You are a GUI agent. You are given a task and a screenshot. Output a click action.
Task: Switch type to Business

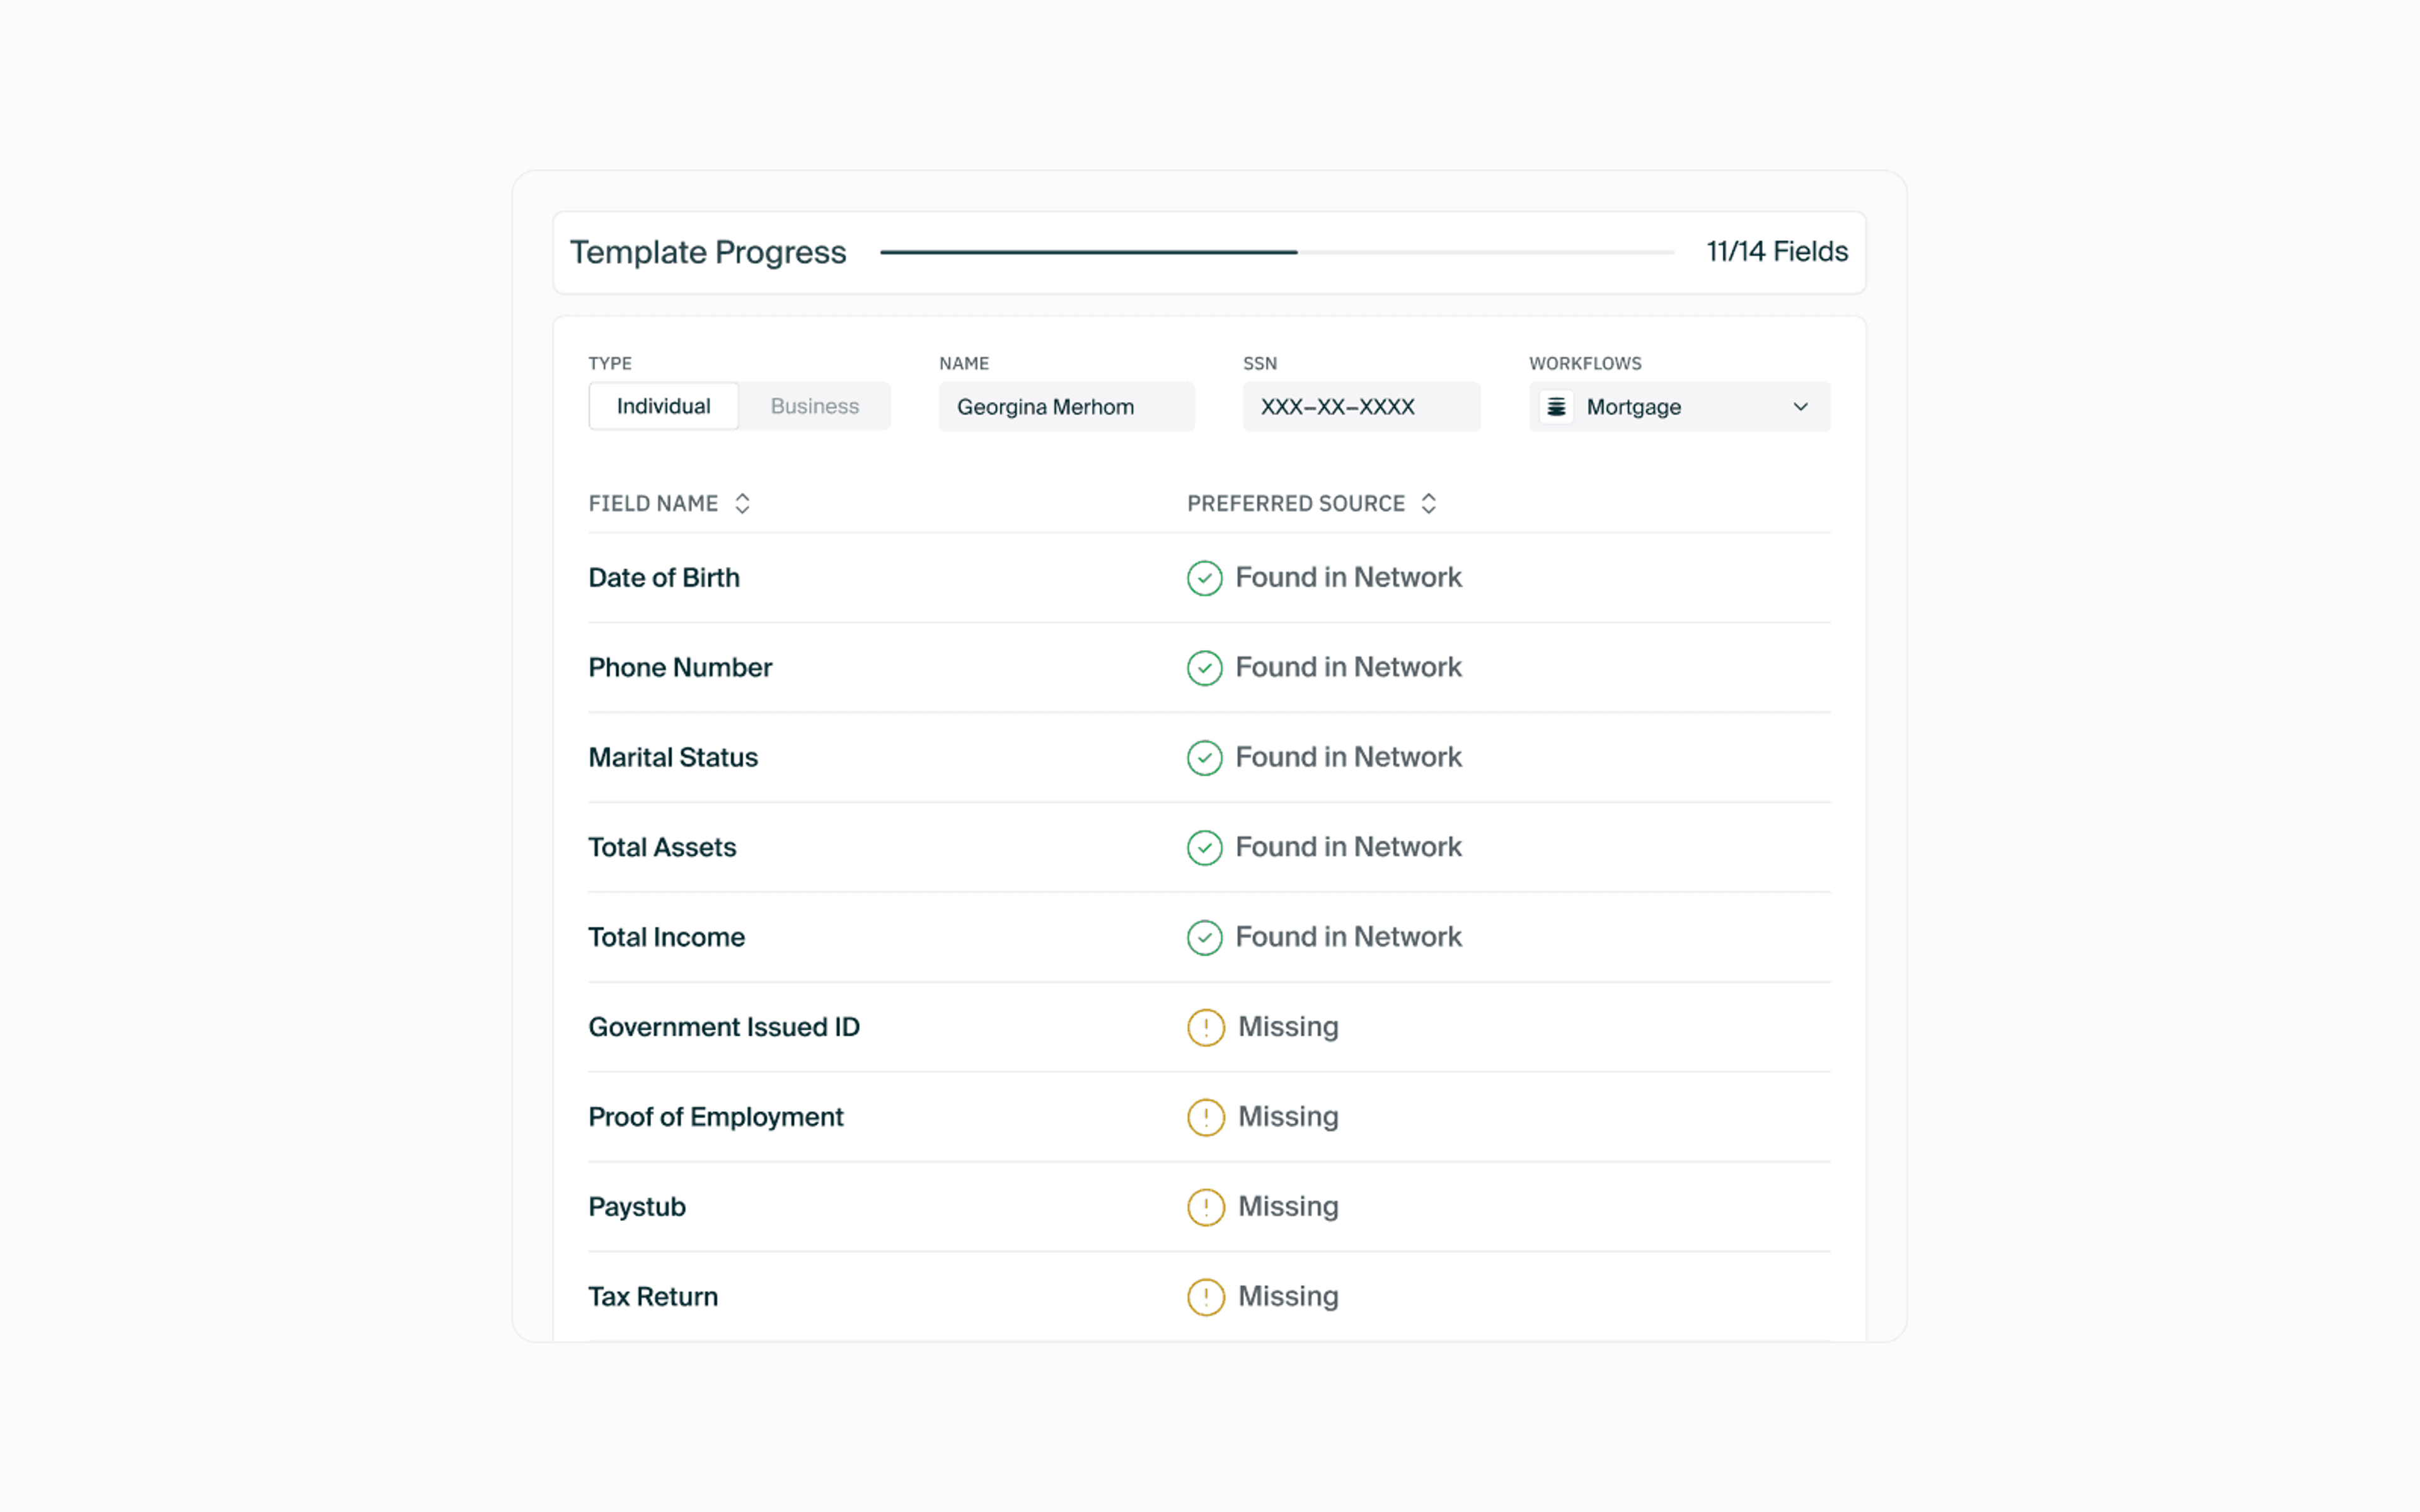point(814,406)
